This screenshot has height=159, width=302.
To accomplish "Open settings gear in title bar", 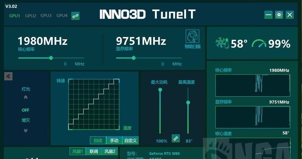I will click(279, 15).
